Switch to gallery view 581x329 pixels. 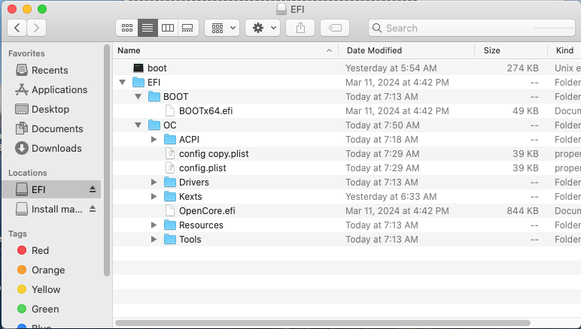(x=188, y=28)
